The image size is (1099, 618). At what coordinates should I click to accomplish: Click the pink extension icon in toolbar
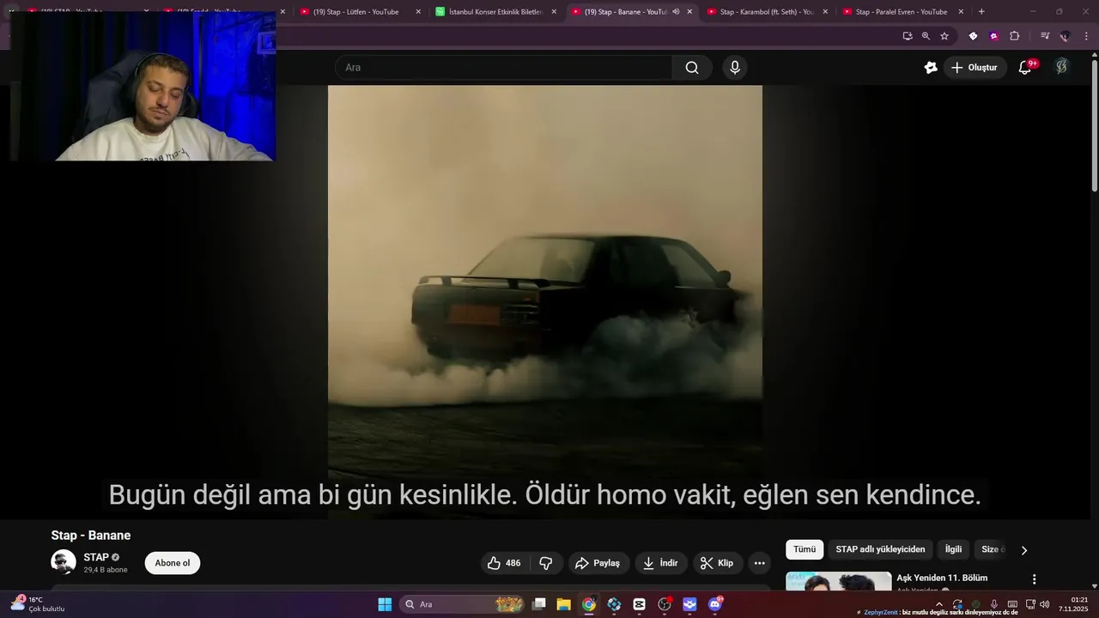coord(994,36)
